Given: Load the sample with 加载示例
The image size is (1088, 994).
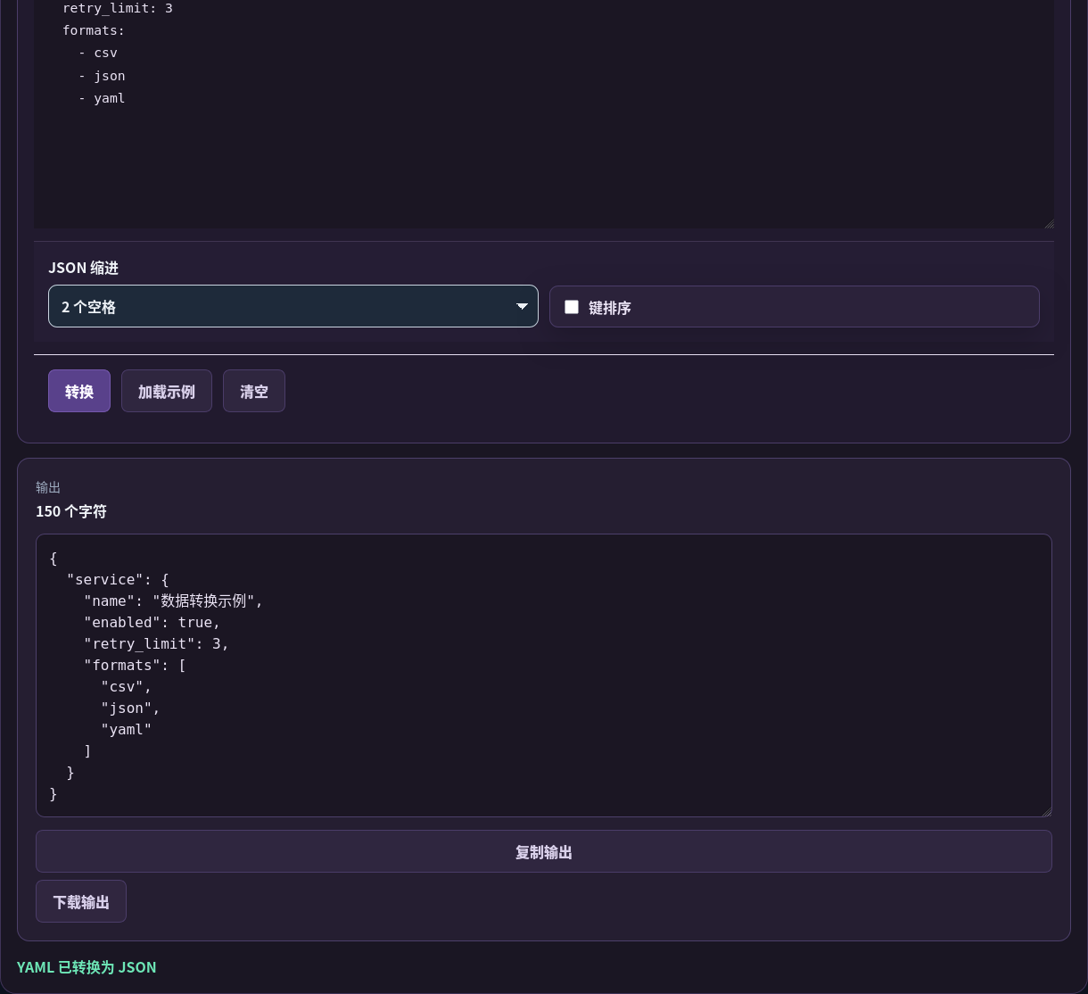Looking at the screenshot, I should tap(167, 391).
